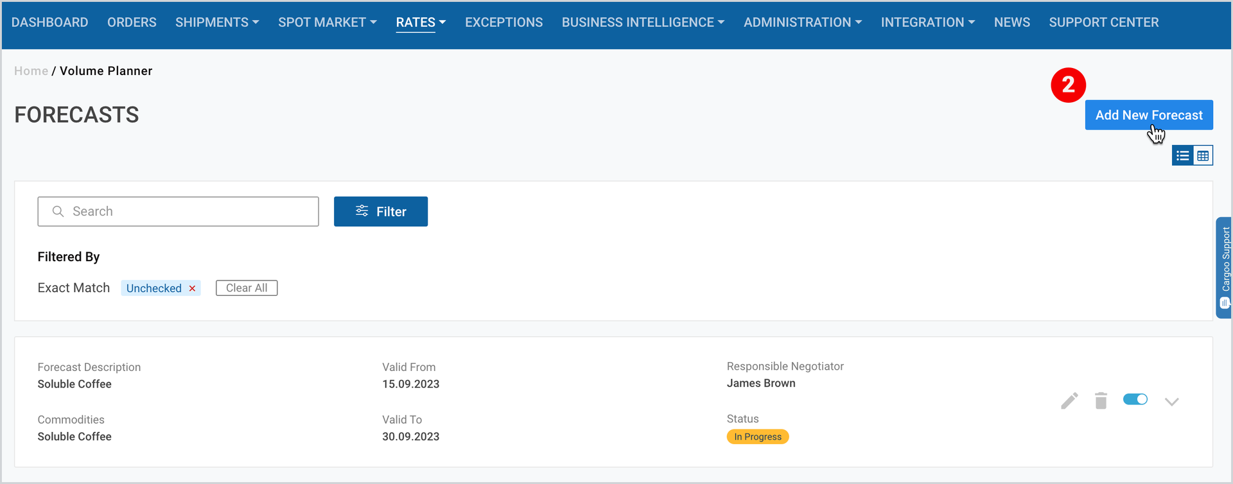This screenshot has width=1233, height=484.
Task: Clear All applied filters
Action: pyautogui.click(x=247, y=288)
